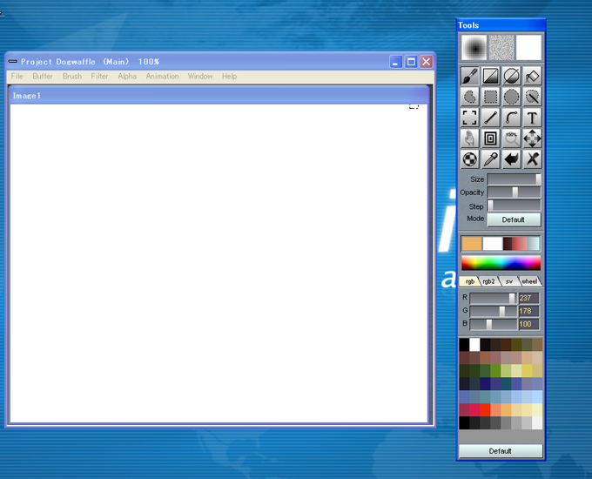Click the X clear icon in Tools
Screen dimensions: 592x479
(x=532, y=159)
